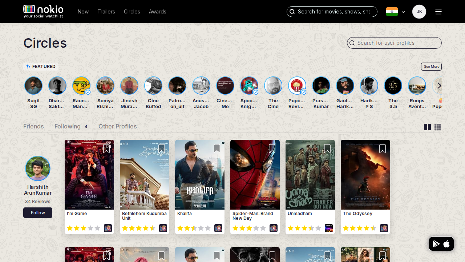Click the I'm Game theatre icon
Screen dimensions: 465x262
(x=108, y=228)
